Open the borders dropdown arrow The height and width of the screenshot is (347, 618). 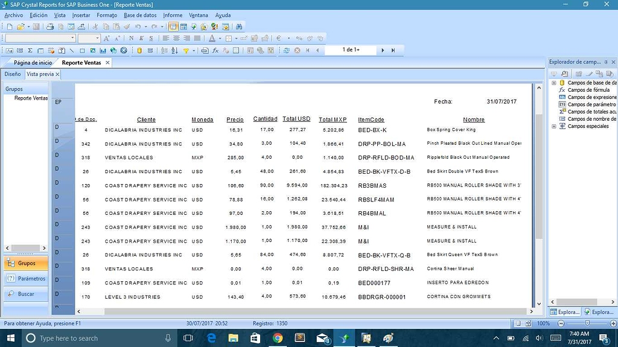point(236,38)
